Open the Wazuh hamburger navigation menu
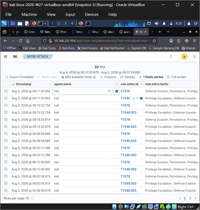 [x=5, y=57]
